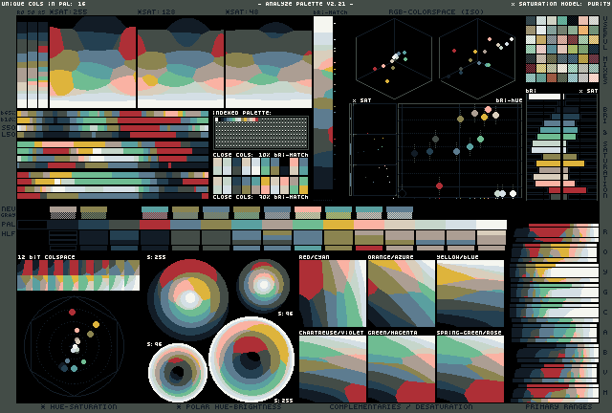This screenshot has width=612, height=413.
Task: Click the 'PRIMARY RANGES' footer label
Action: [558, 406]
